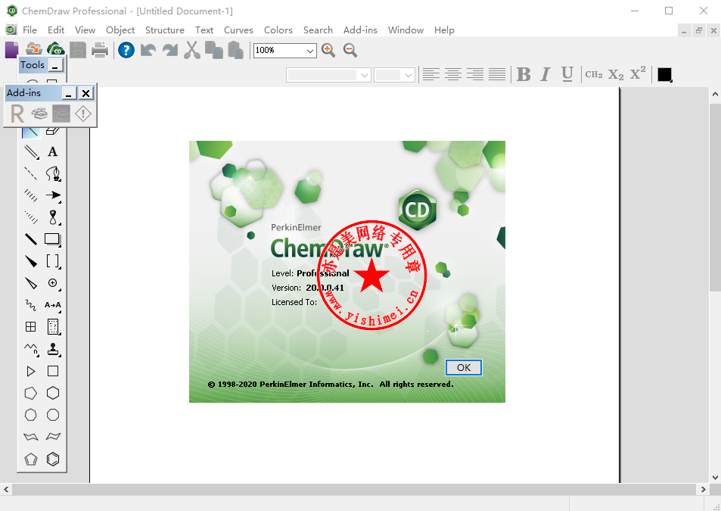Open the Curves menu
Image resolution: width=721 pixels, height=511 pixels.
point(238,30)
